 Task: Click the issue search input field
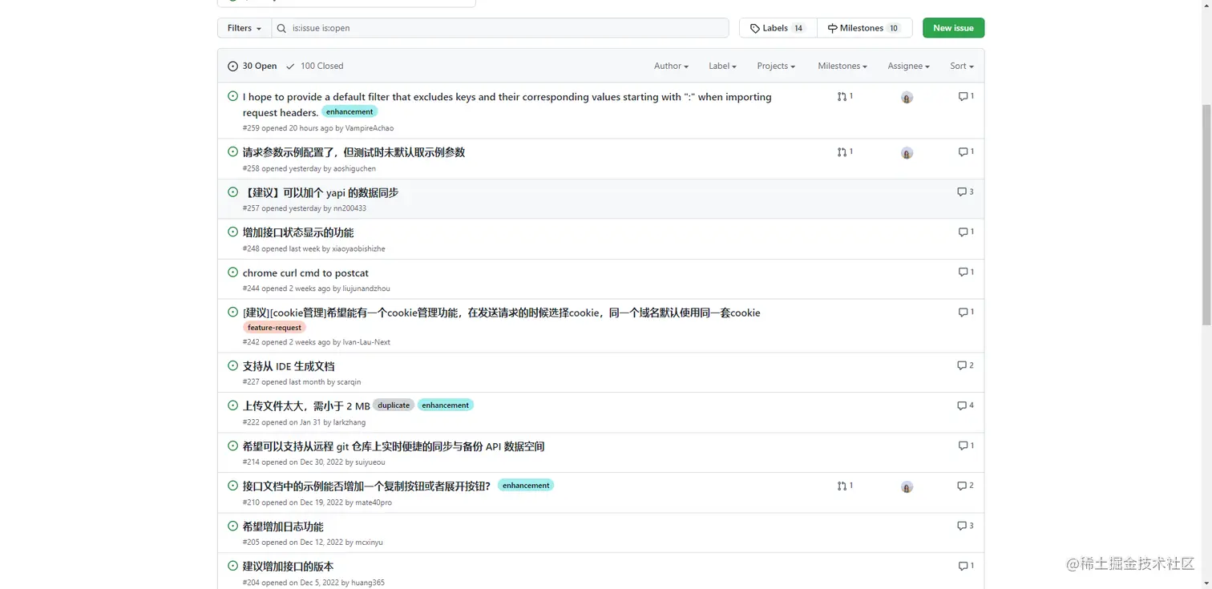pyautogui.click(x=500, y=28)
